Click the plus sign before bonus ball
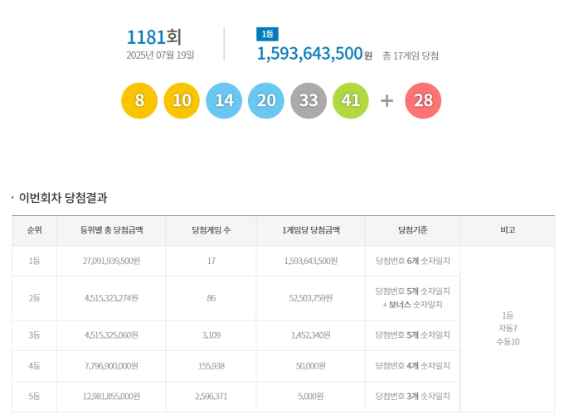Image resolution: width=564 pixels, height=419 pixels. pyautogui.click(x=387, y=101)
